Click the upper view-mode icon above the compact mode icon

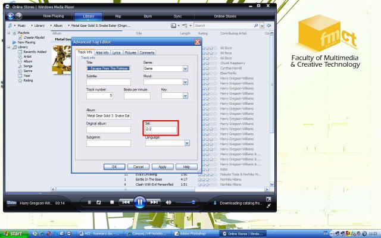pyautogui.click(x=268, y=200)
